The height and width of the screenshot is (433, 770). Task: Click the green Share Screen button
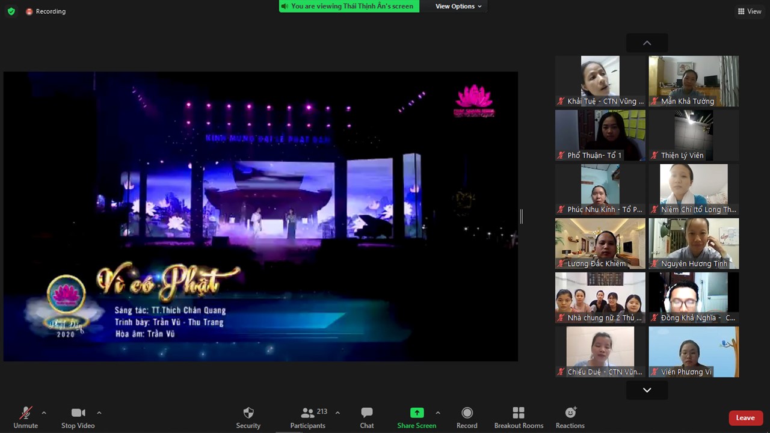click(x=416, y=417)
